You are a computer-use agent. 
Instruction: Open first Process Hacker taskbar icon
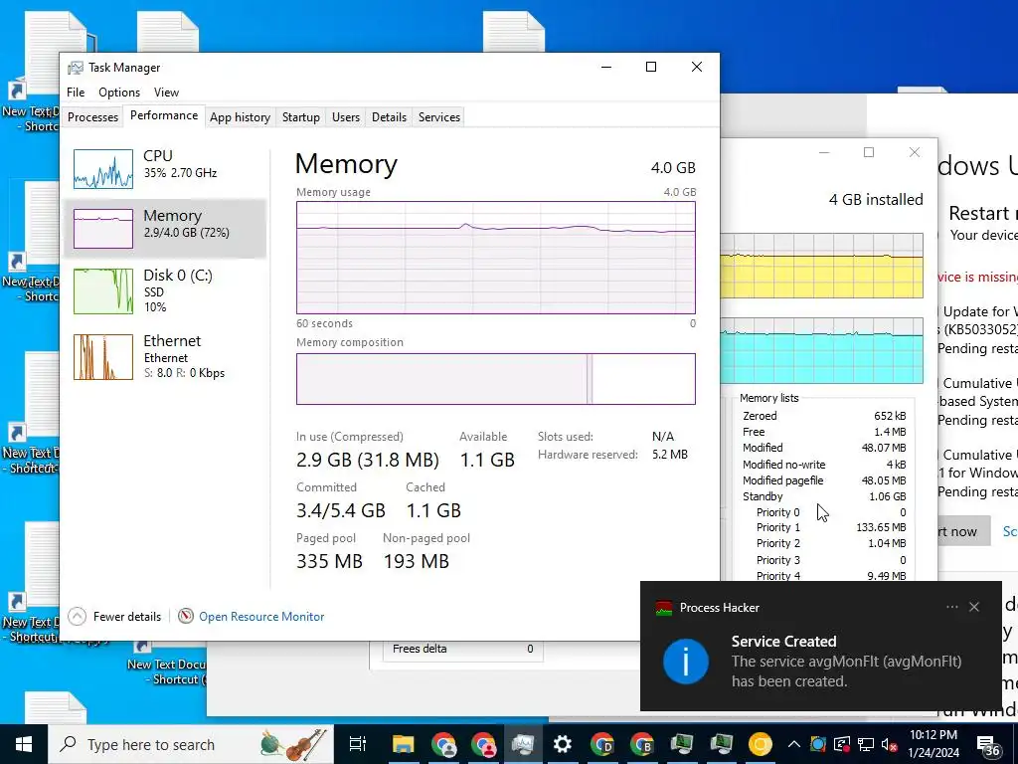[682, 744]
